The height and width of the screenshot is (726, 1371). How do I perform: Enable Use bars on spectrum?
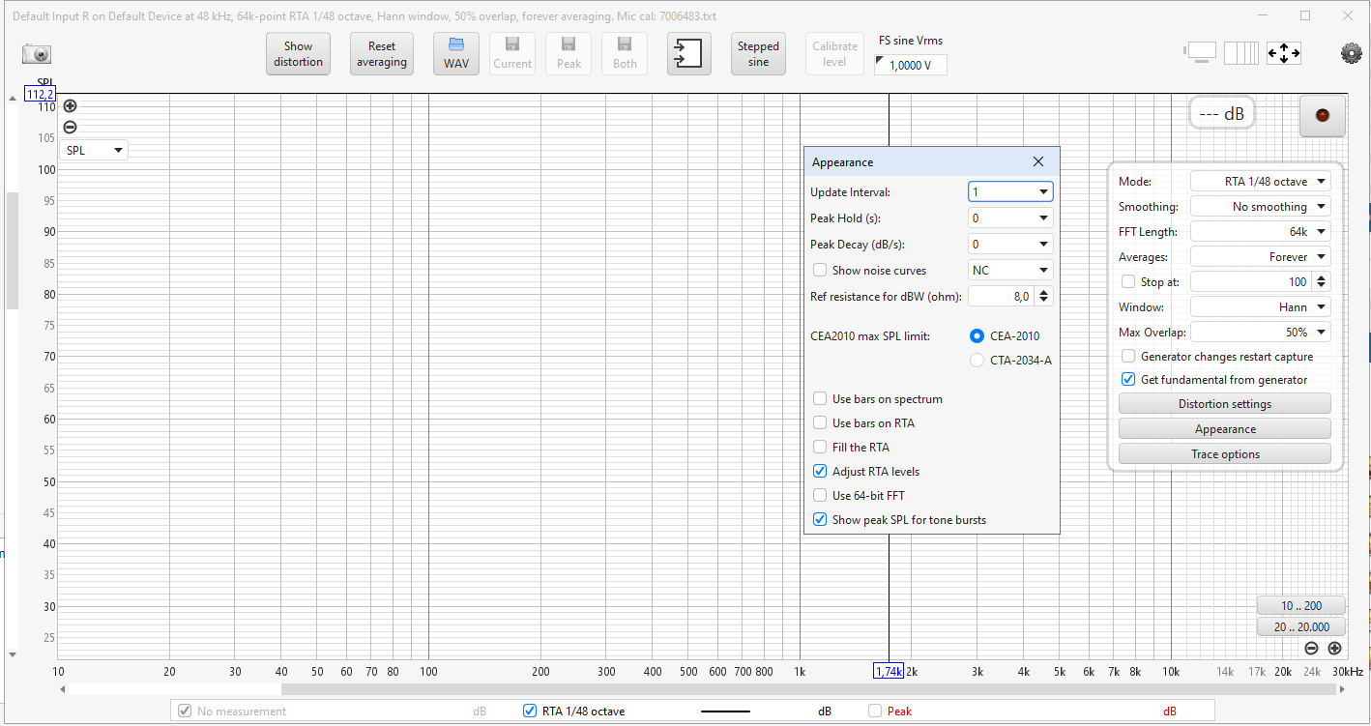820,399
